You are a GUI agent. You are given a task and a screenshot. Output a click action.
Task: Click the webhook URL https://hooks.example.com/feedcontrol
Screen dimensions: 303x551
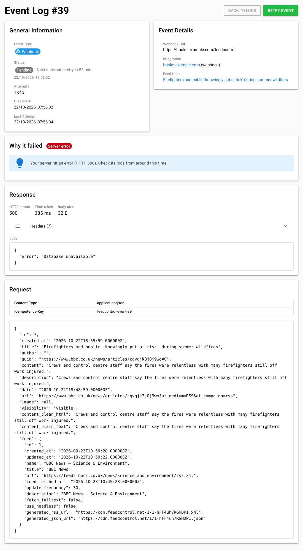coord(199,50)
